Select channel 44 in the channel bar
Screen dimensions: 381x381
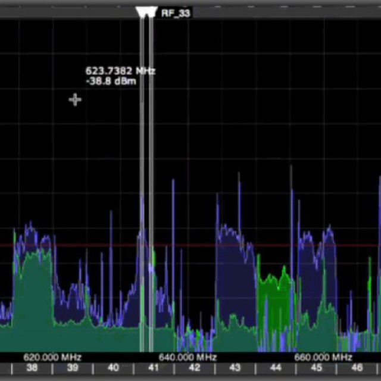click(276, 368)
